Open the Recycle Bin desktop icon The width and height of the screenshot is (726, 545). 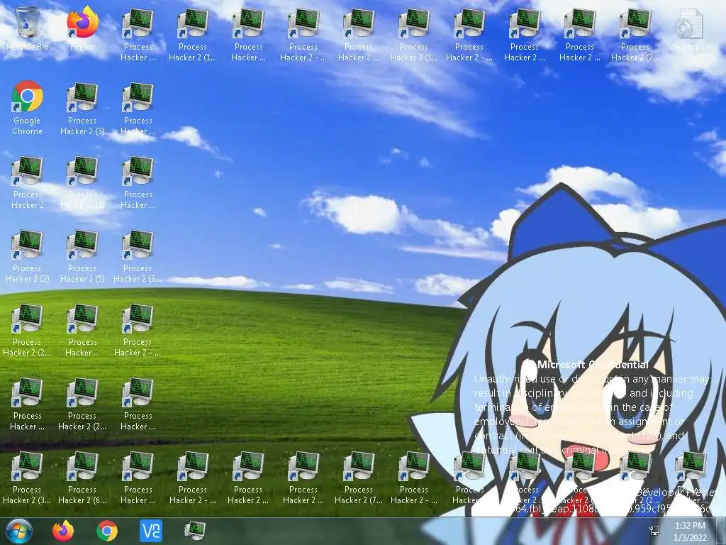[28, 29]
